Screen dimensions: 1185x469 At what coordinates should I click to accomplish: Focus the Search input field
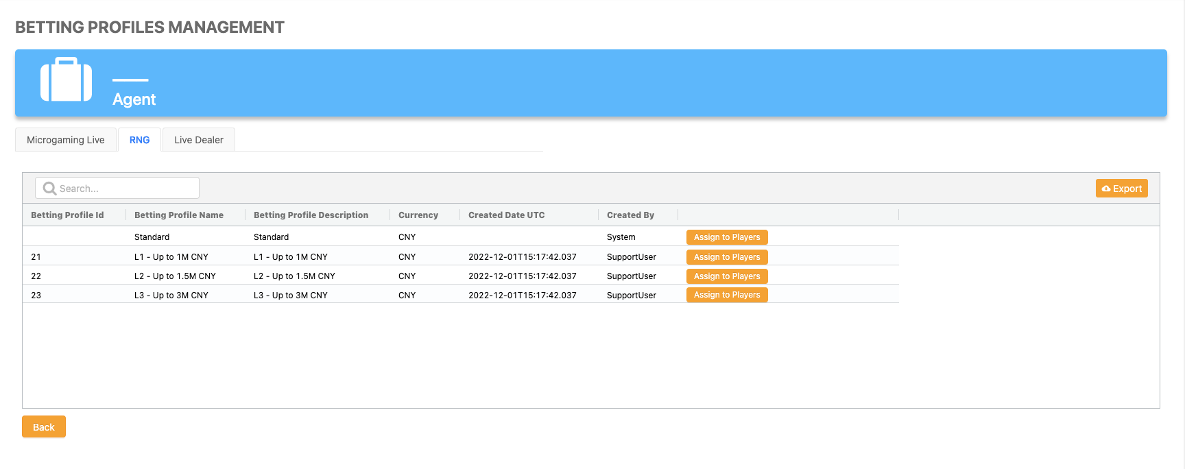tap(127, 189)
